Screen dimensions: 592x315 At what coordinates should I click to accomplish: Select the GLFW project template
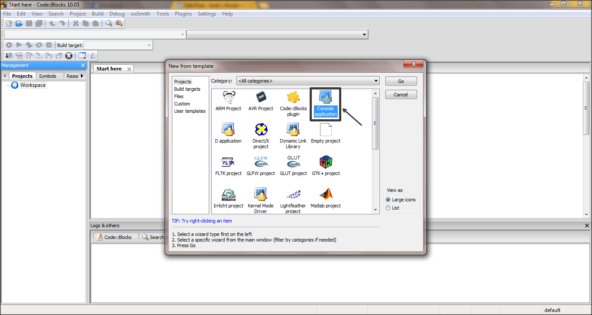[x=261, y=166]
